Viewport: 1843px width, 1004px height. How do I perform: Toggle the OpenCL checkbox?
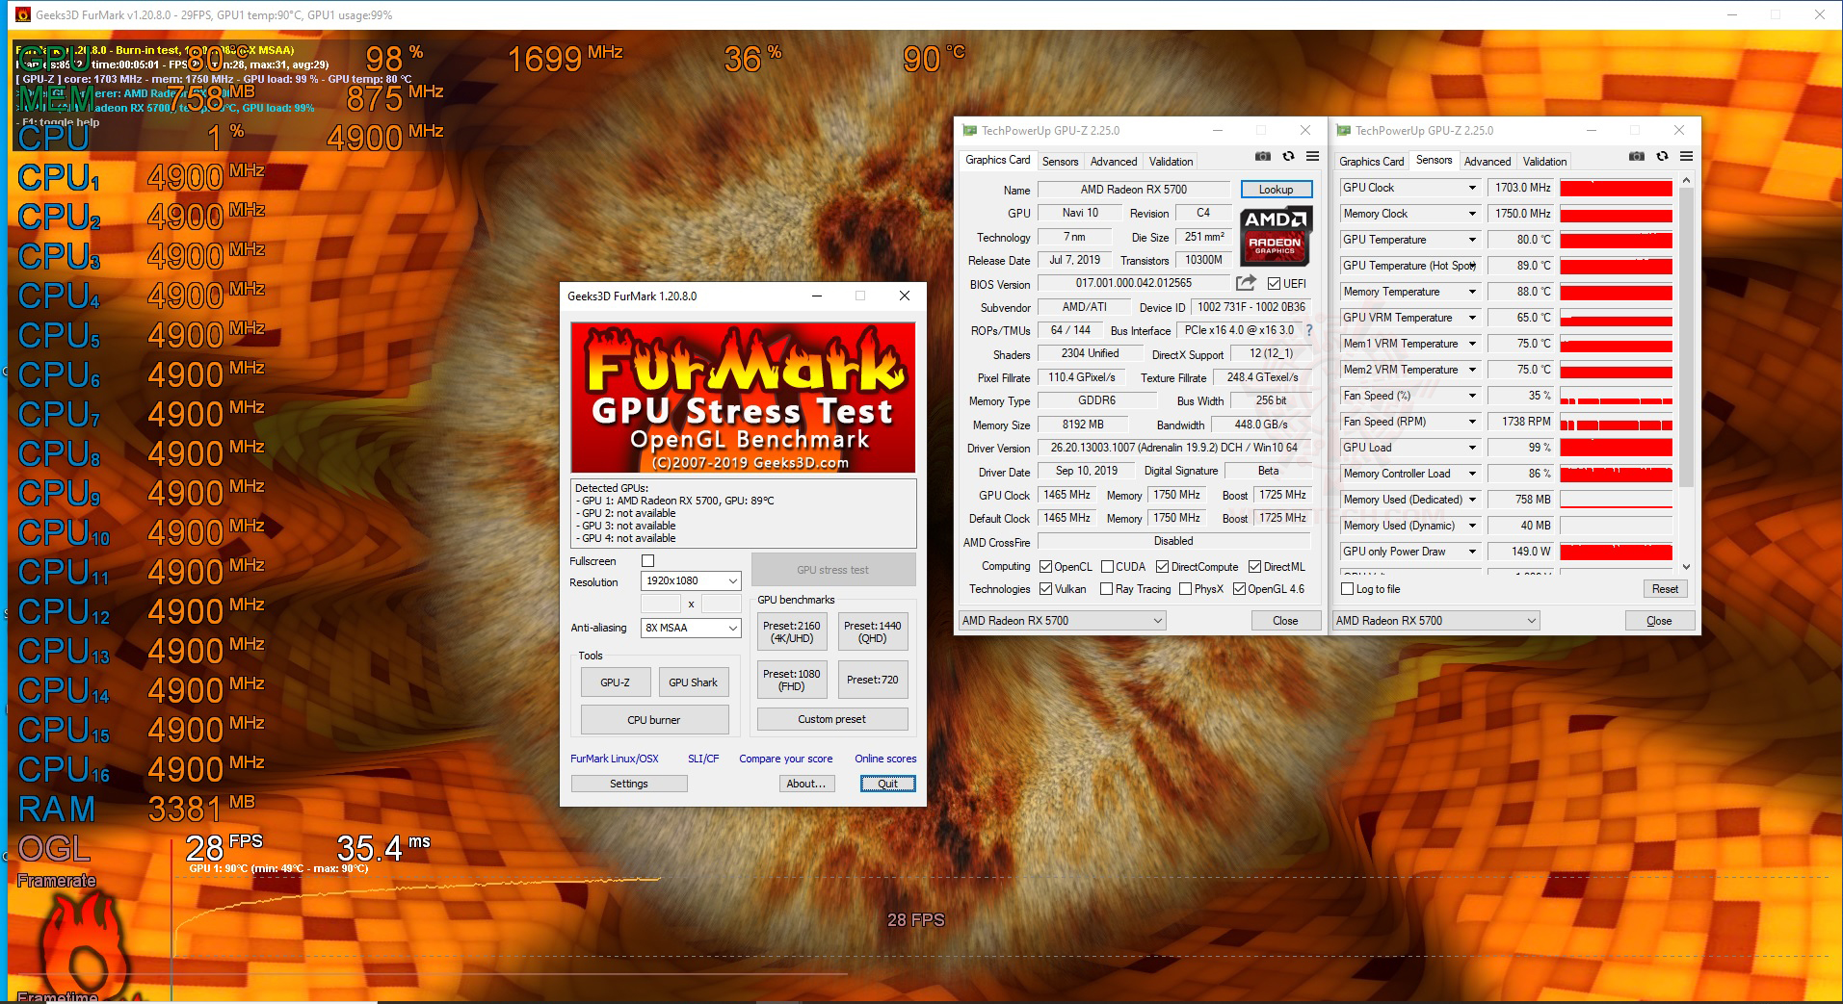(x=1045, y=567)
